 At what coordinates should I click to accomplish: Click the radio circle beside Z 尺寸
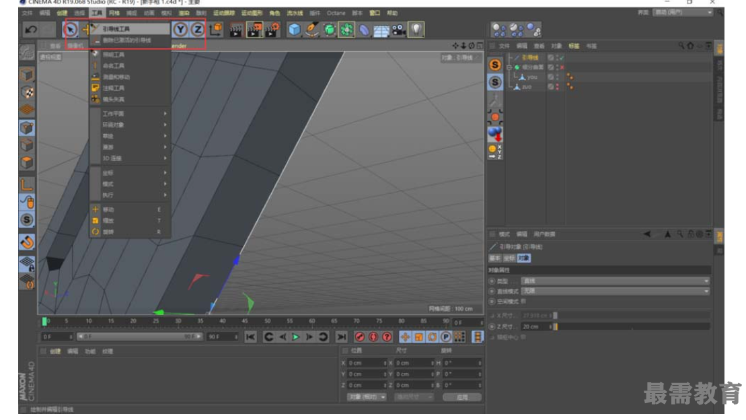tap(492, 326)
